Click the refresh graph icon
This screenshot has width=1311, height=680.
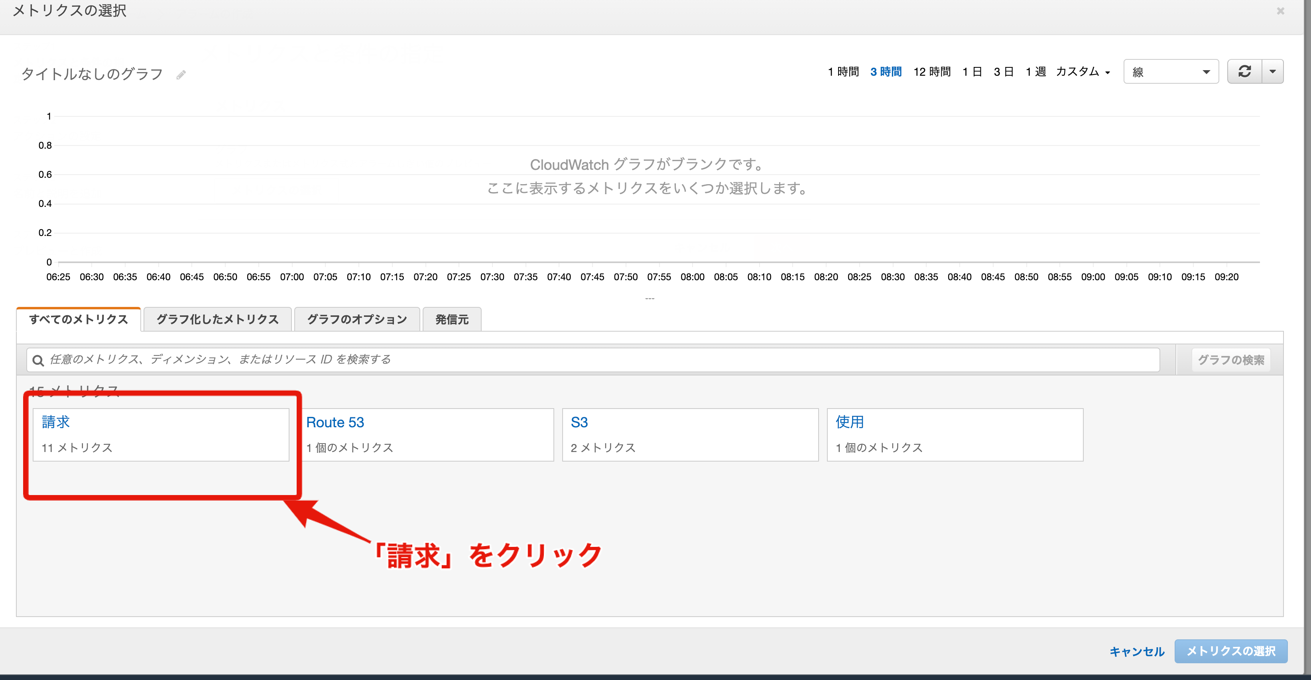(1244, 71)
